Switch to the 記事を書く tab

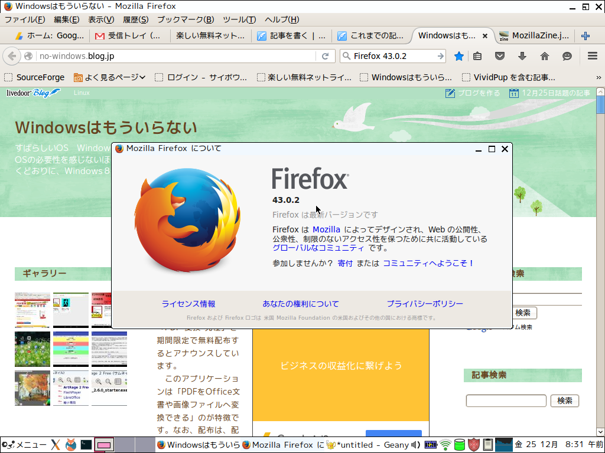291,36
